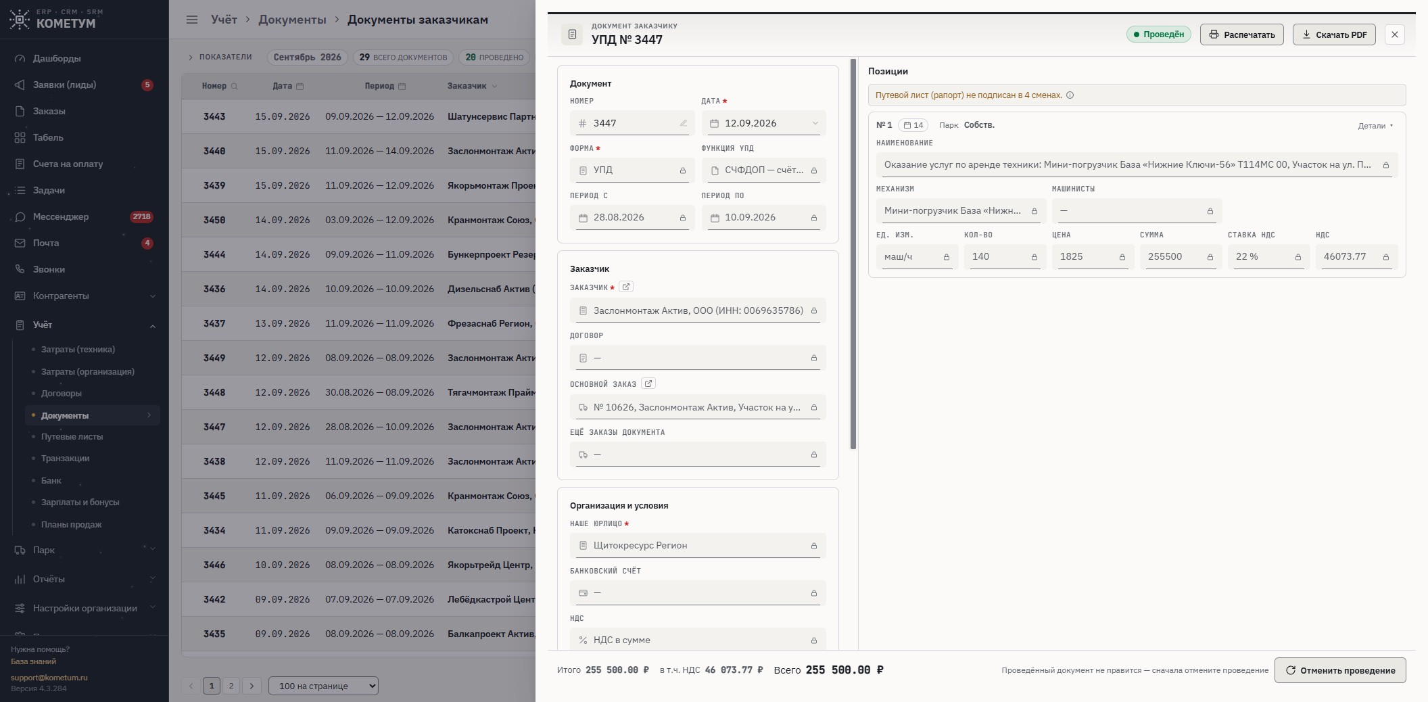1428x702 pixels.
Task: Open the hamburger menu icon
Action: [192, 20]
